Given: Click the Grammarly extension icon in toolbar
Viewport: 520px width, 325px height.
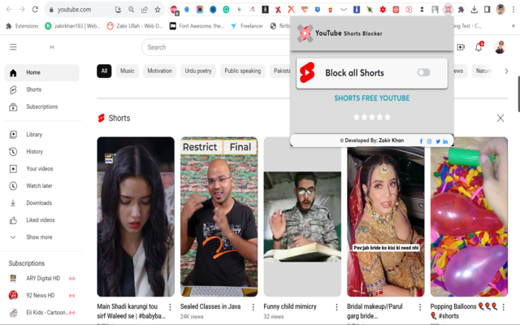Looking at the screenshot, I should pyautogui.click(x=226, y=10).
